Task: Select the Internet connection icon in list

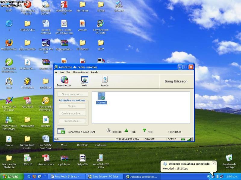Action: point(101,98)
